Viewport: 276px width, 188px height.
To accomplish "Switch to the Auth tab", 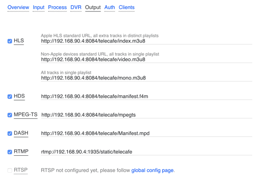I will 110,8.
